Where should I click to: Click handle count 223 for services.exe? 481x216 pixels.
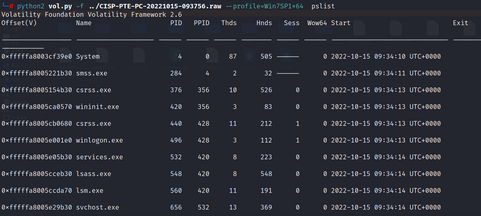pyautogui.click(x=266, y=157)
